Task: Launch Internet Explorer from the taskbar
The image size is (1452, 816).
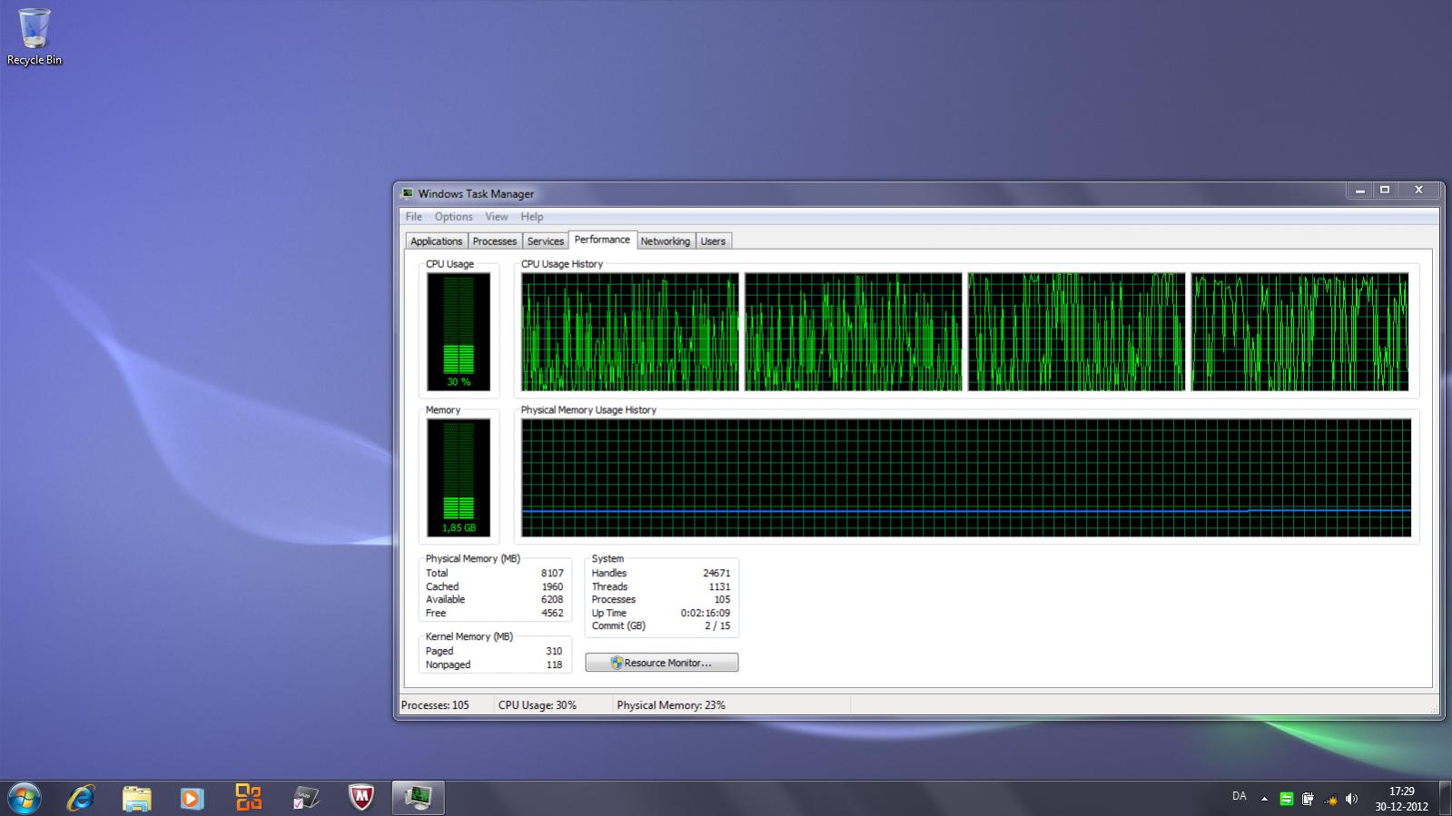Action: tap(81, 798)
